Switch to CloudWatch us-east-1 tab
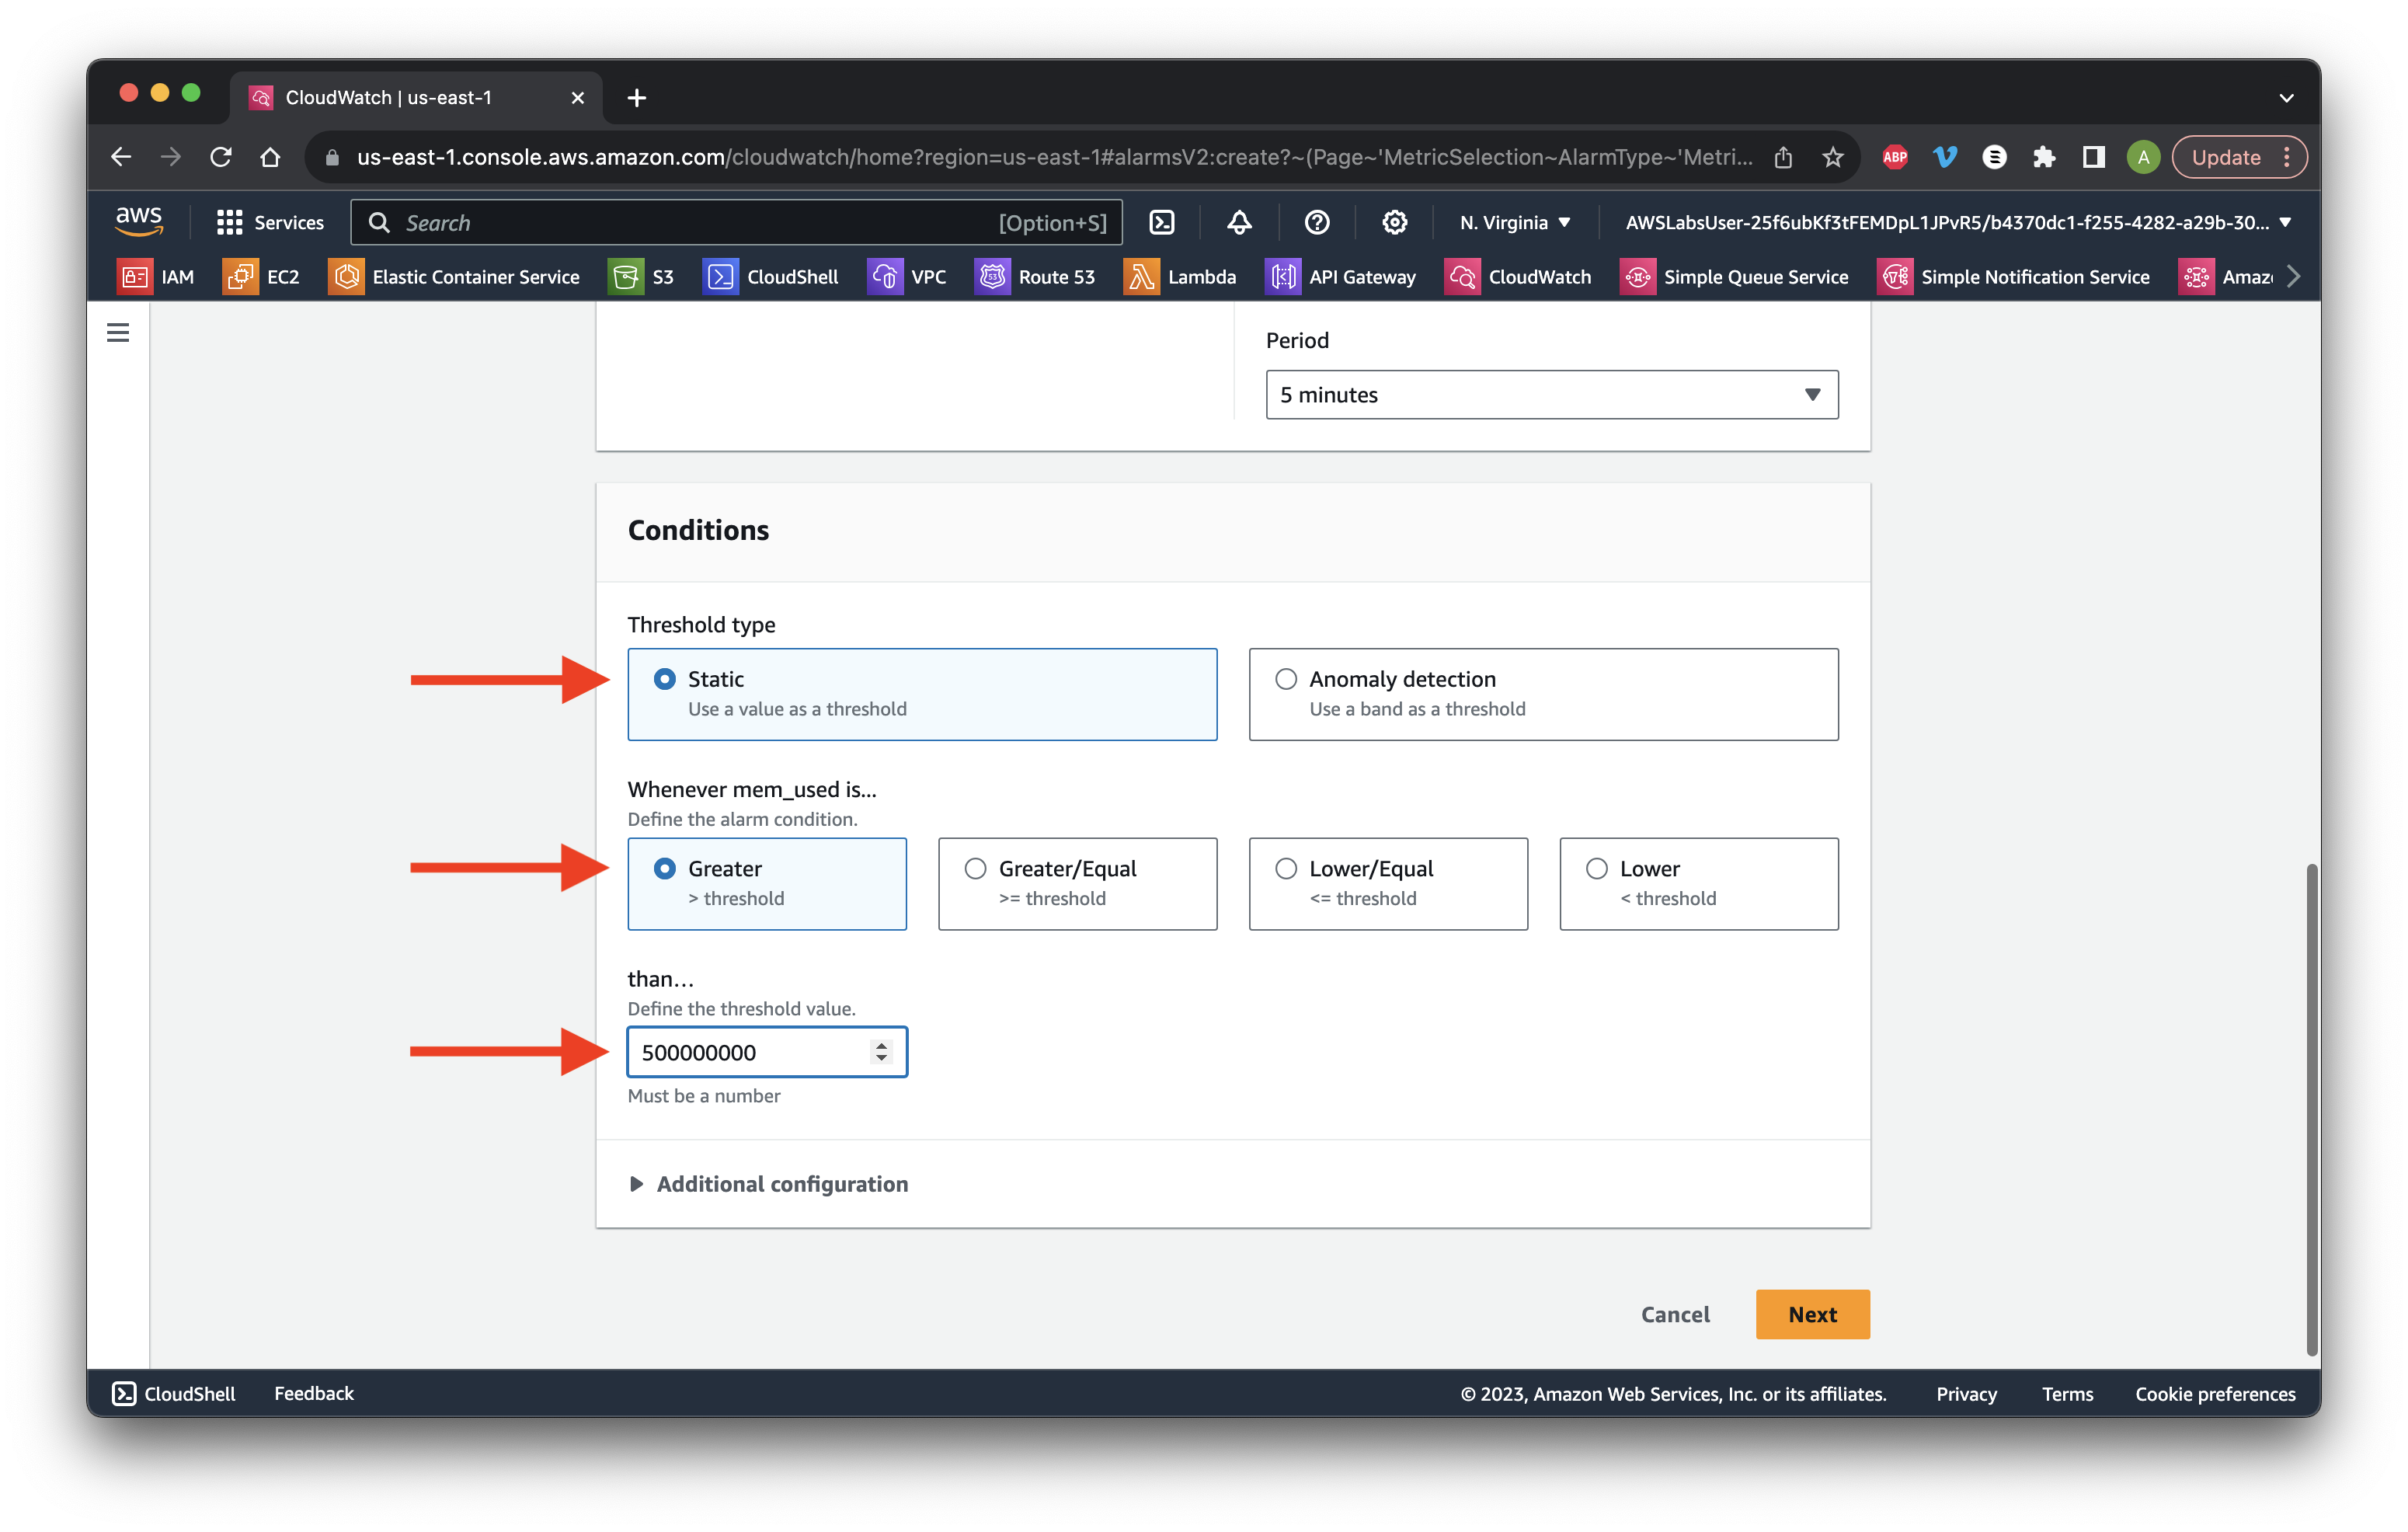 coord(415,97)
